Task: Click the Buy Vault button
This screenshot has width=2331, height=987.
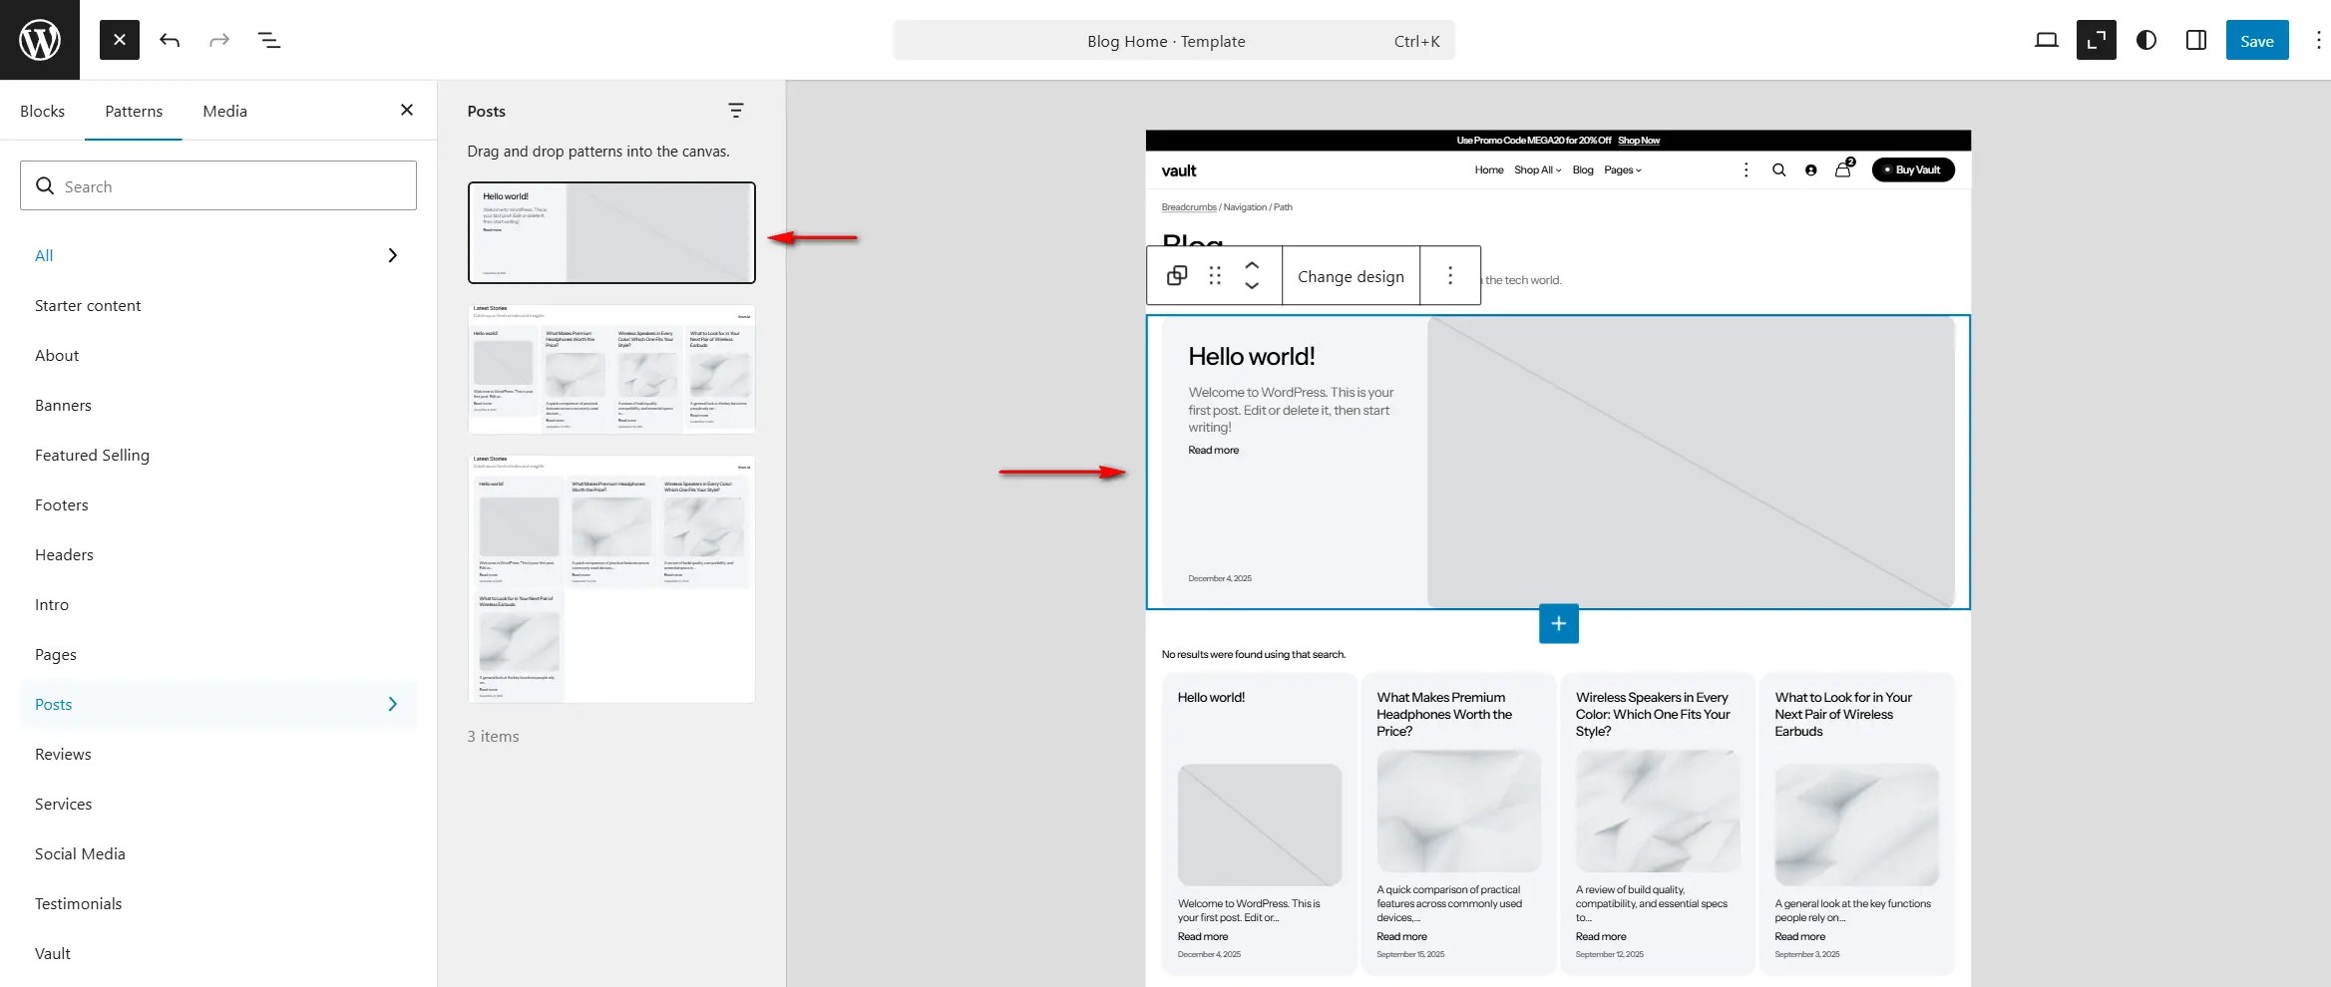Action: (1913, 169)
